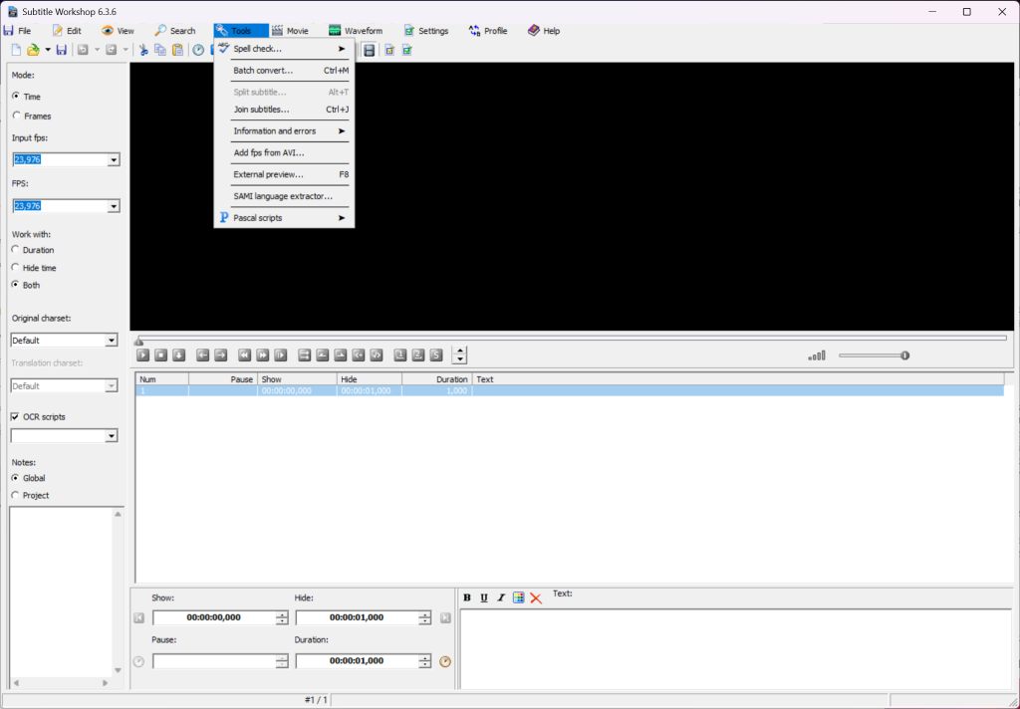Expand the Spell check submenu

284,49
